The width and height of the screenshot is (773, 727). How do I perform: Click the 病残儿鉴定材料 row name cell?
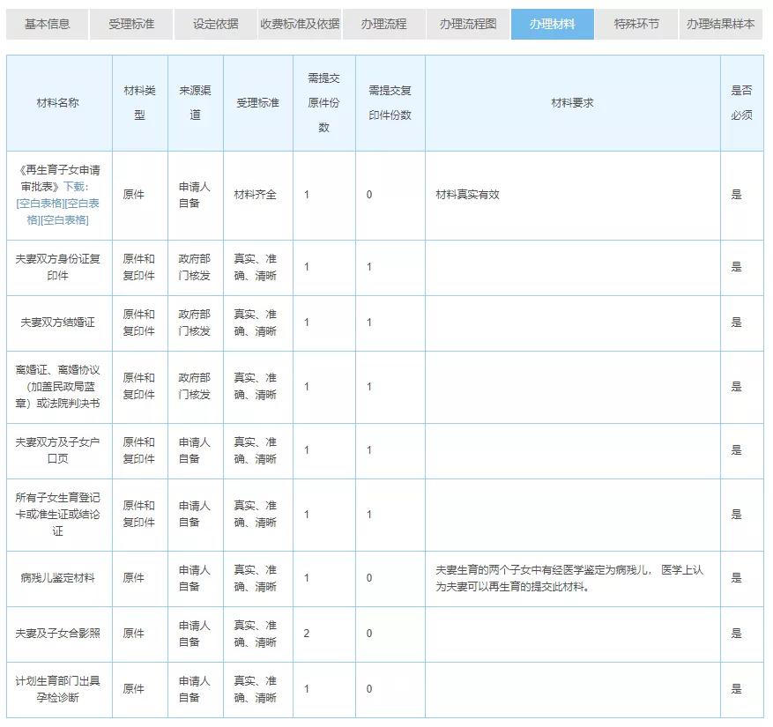(58, 578)
